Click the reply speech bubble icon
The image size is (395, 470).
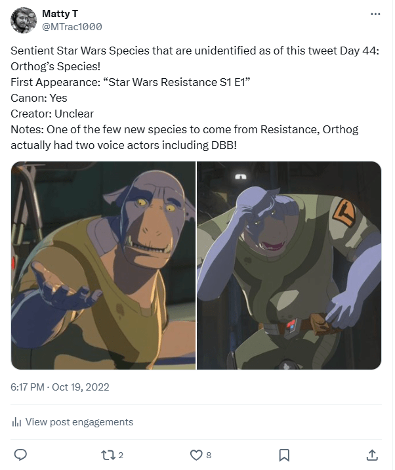point(20,454)
